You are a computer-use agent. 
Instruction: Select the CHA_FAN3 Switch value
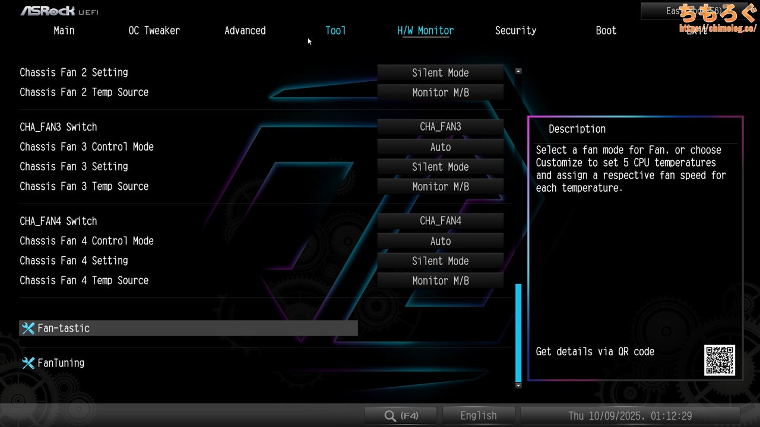coord(440,127)
